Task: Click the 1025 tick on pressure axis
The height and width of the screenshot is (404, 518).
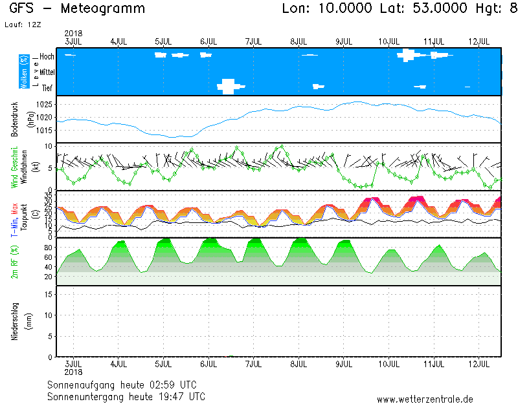Action: (43, 105)
